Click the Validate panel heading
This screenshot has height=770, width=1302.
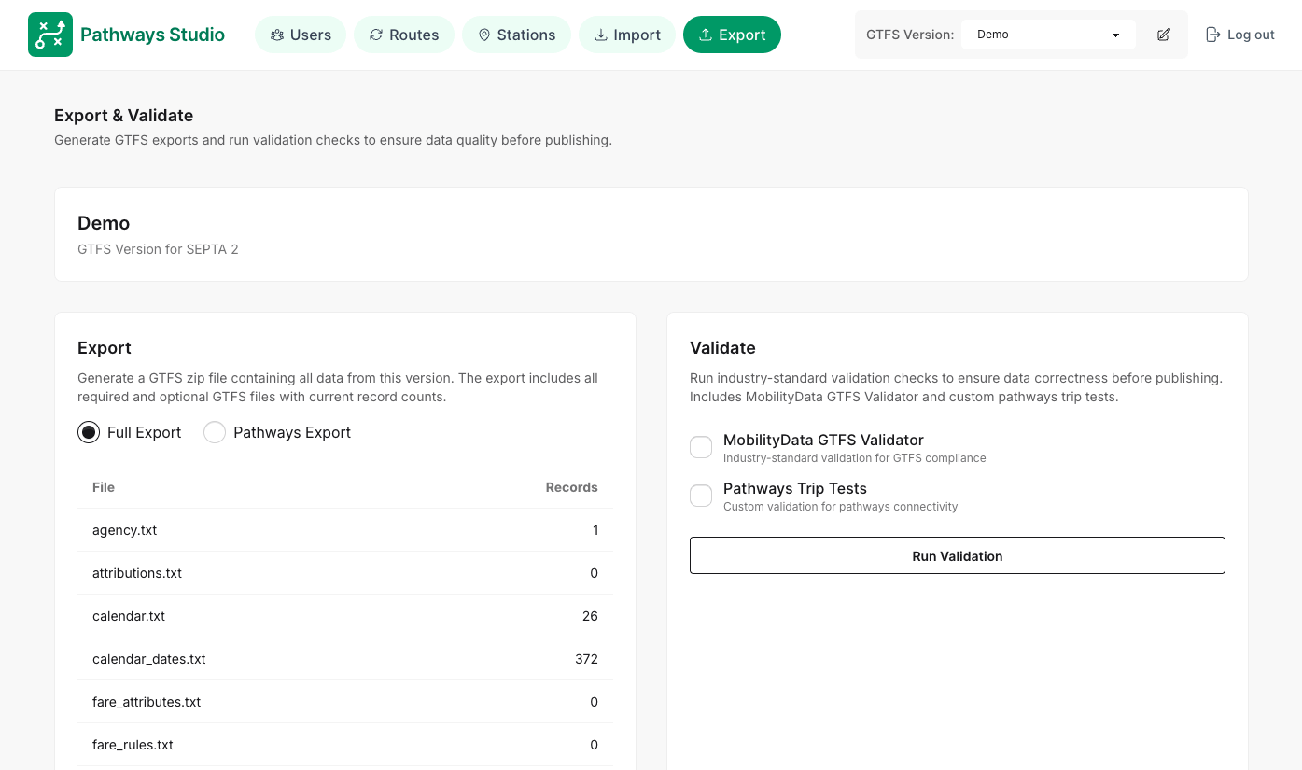(x=722, y=348)
